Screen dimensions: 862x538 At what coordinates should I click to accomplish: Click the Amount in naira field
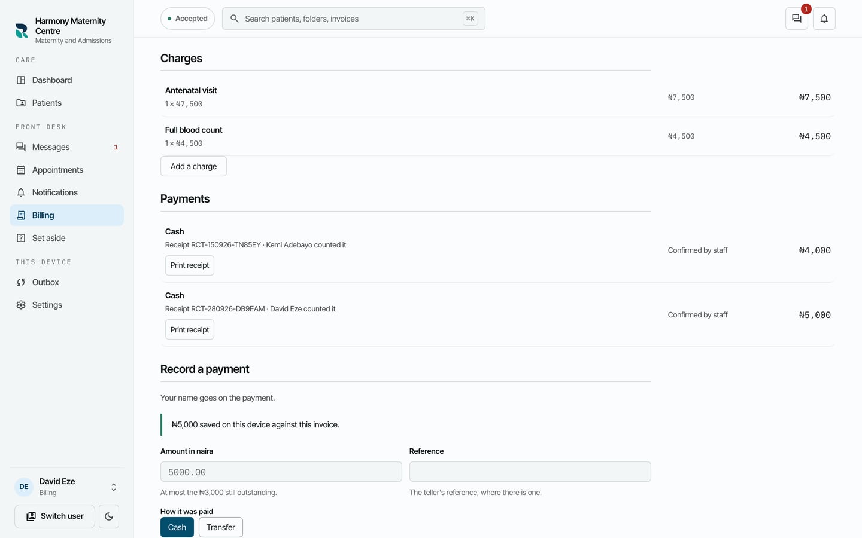coord(281,472)
